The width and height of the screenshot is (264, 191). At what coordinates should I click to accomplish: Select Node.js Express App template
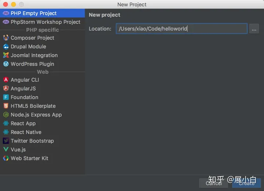36,115
